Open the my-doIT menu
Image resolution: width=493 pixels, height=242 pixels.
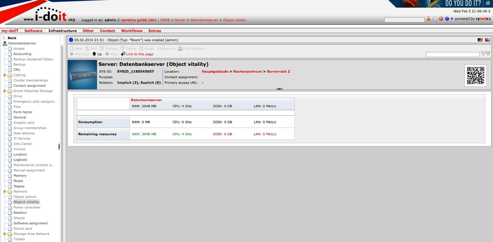click(10, 31)
